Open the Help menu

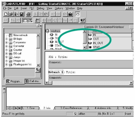[80, 8]
